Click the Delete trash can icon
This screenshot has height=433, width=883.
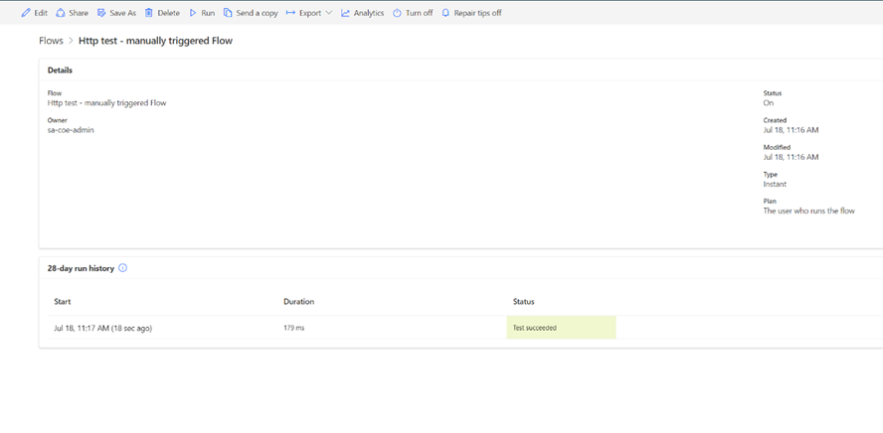149,13
